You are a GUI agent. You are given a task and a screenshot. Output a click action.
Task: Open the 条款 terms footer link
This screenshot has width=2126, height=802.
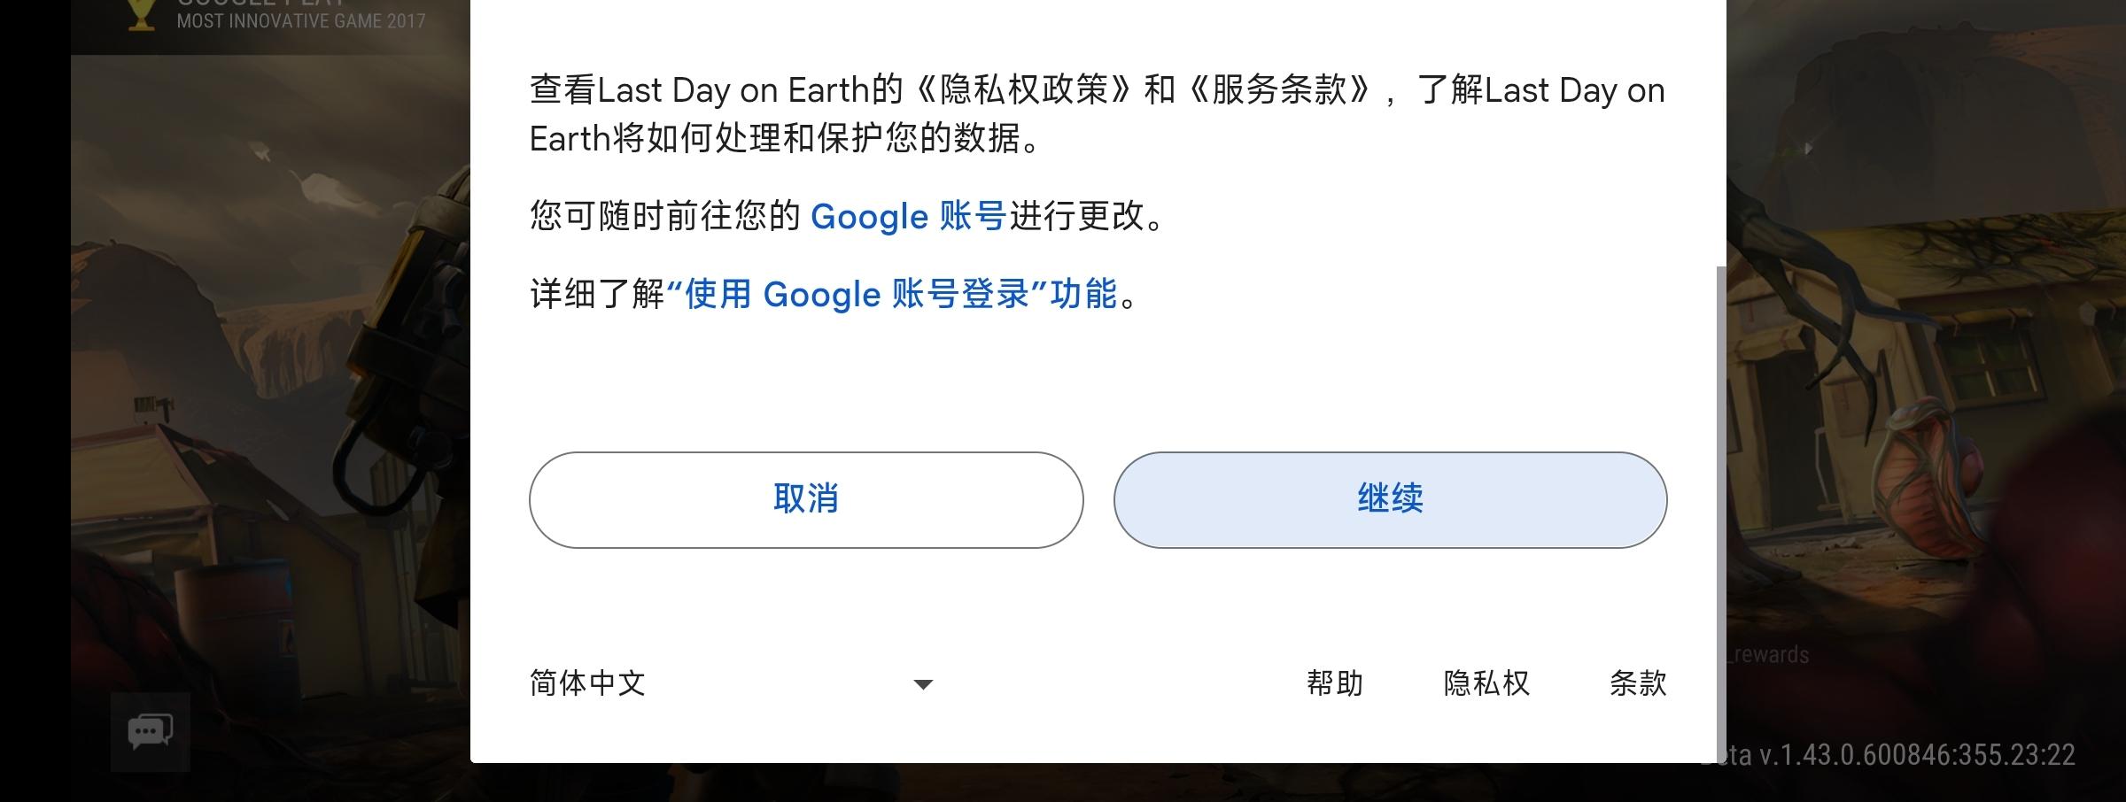click(x=1637, y=682)
